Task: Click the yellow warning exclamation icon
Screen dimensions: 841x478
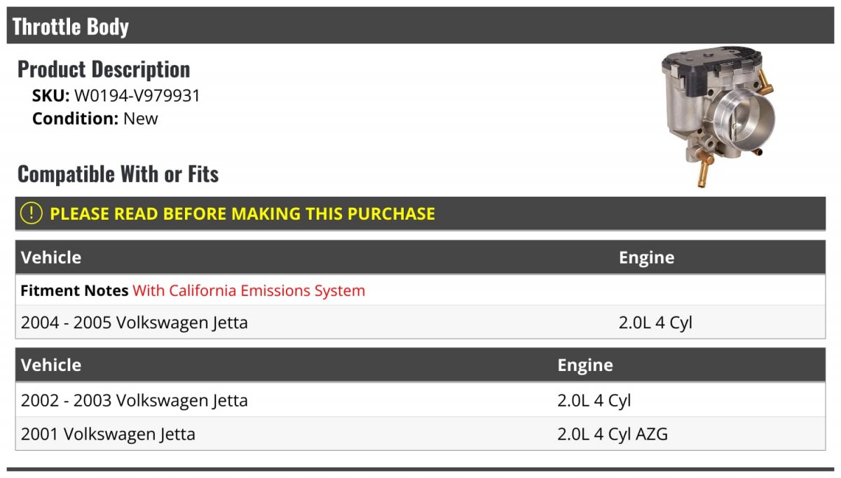Action: click(x=31, y=213)
